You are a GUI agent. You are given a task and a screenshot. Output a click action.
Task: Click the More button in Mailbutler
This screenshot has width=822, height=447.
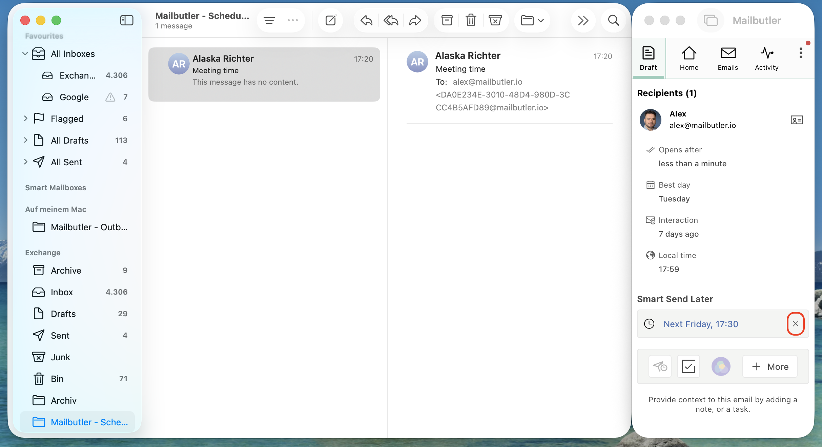click(770, 366)
